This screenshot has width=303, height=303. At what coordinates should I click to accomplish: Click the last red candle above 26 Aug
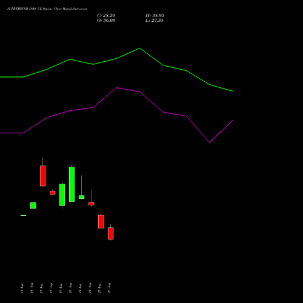(111, 233)
